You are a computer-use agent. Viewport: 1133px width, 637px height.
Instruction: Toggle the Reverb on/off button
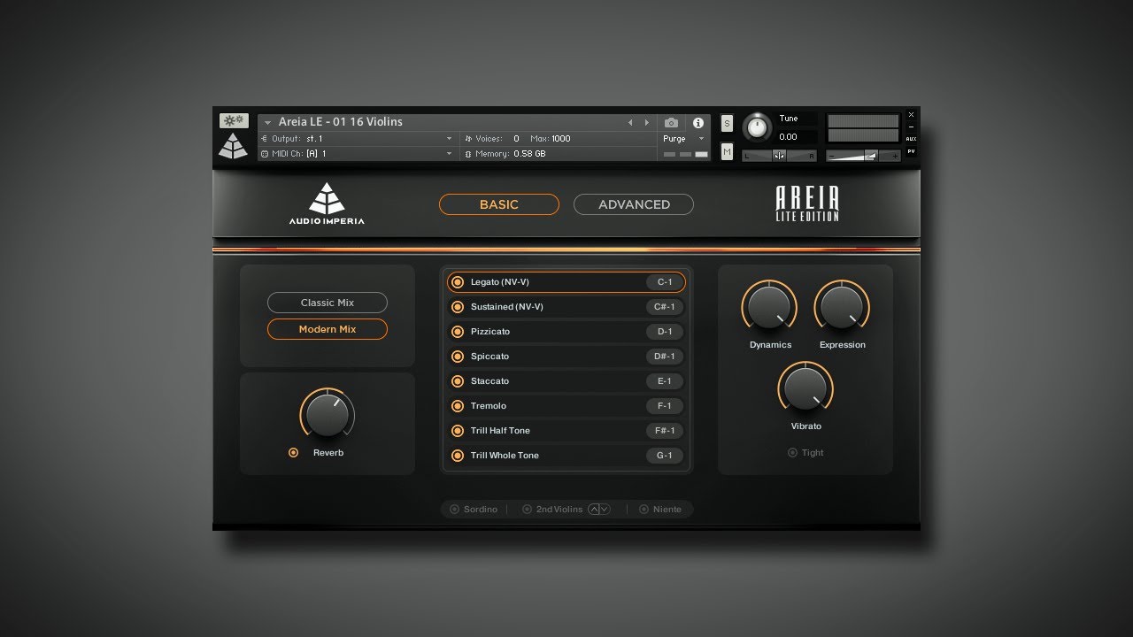point(293,453)
